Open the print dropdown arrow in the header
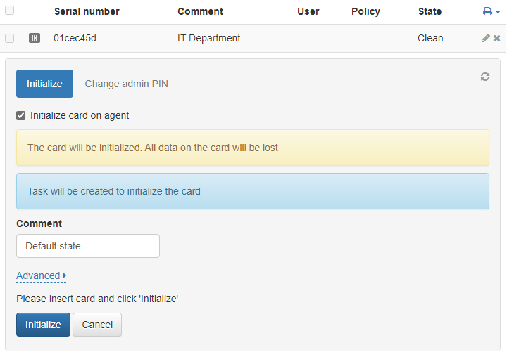The height and width of the screenshot is (352, 507). coord(498,12)
